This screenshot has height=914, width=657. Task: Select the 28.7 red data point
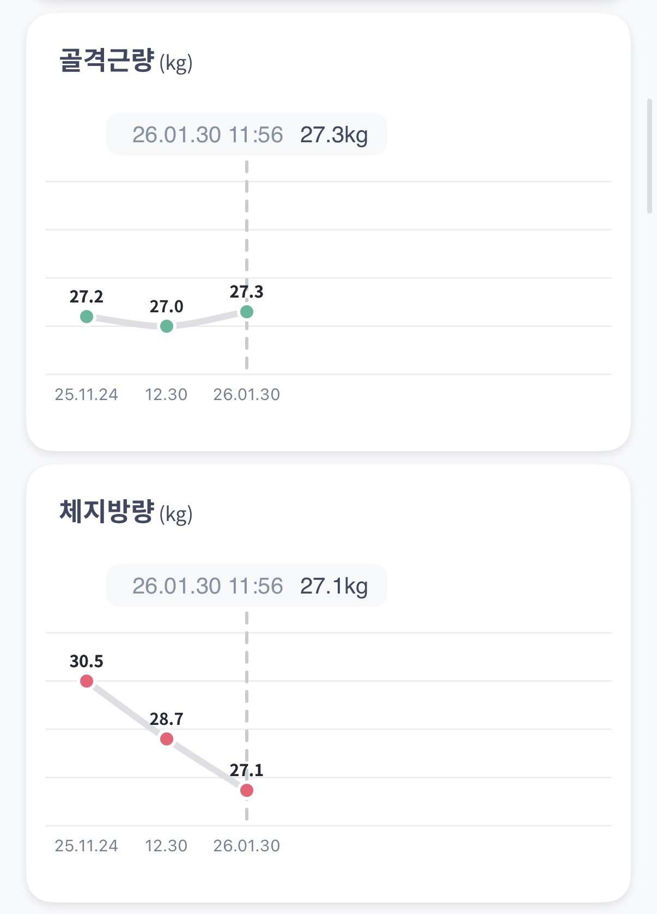[x=167, y=739]
